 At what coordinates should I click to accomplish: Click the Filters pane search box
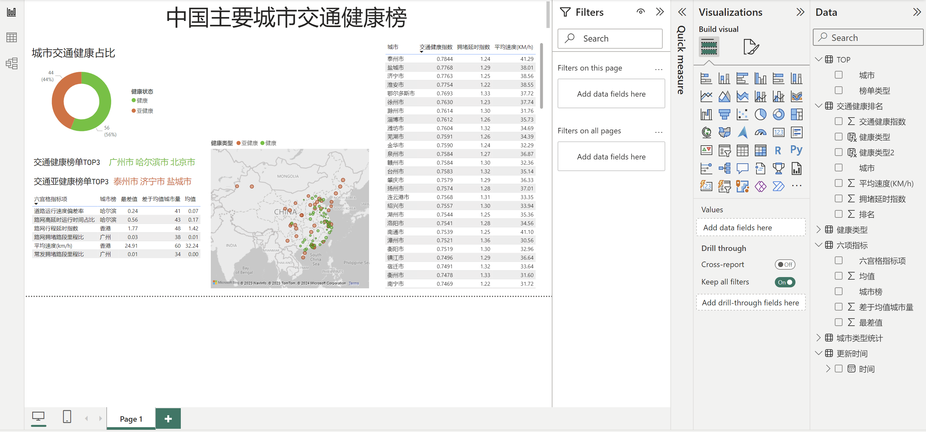click(610, 38)
